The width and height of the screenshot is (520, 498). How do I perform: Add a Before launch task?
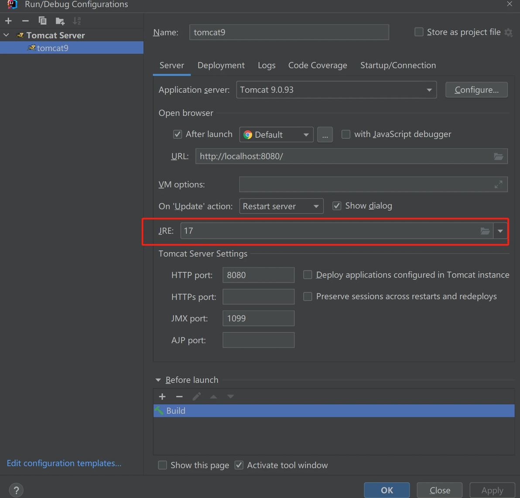click(x=162, y=396)
